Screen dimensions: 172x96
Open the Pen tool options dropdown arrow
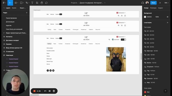[x=29, y=3]
